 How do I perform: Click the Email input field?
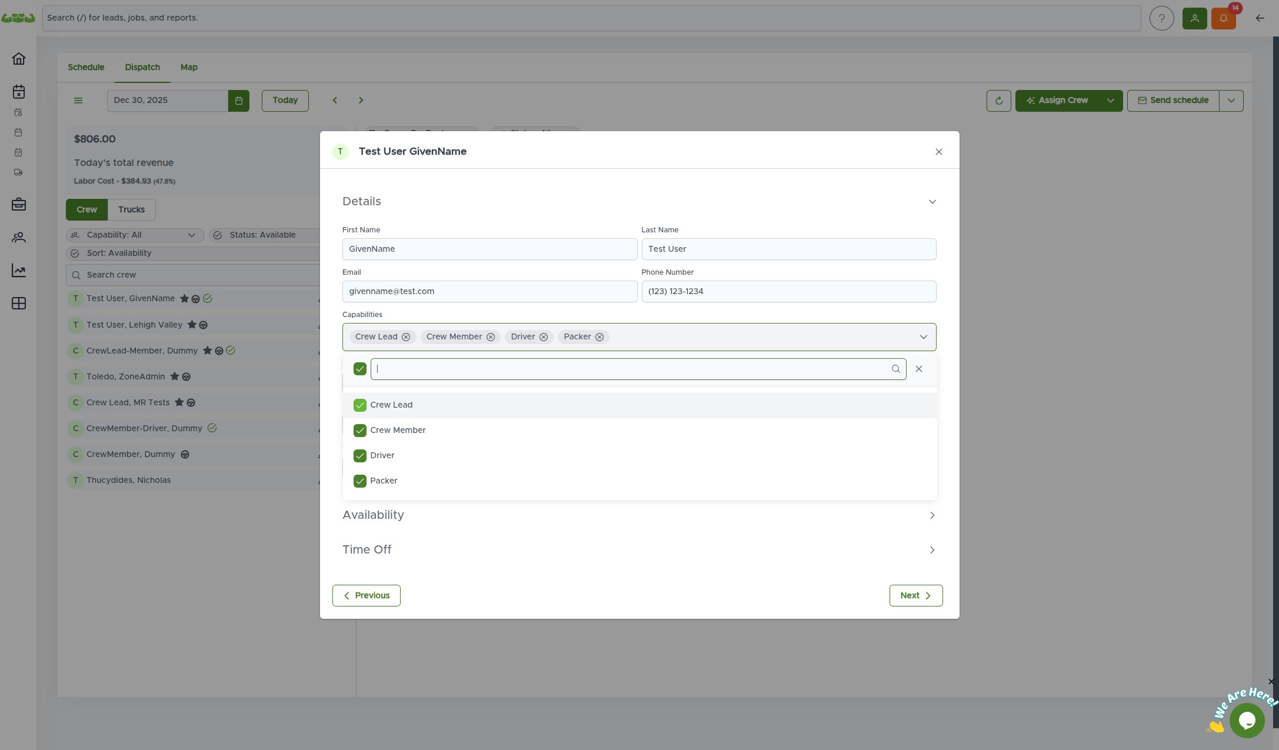(489, 291)
